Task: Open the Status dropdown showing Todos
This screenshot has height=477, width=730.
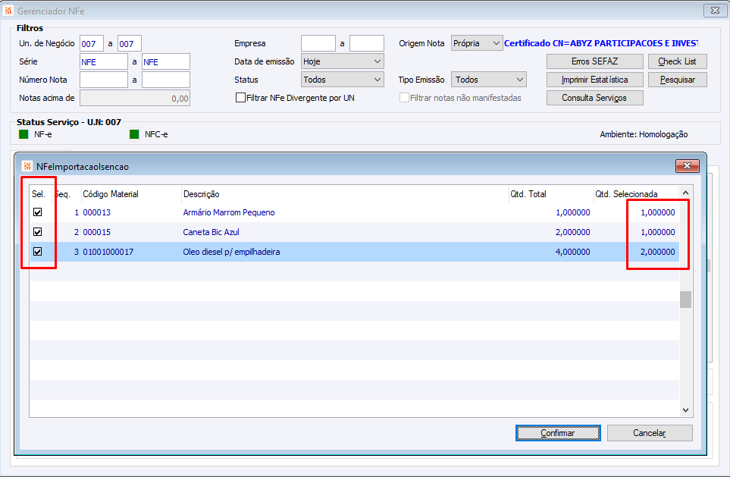Action: (x=342, y=80)
